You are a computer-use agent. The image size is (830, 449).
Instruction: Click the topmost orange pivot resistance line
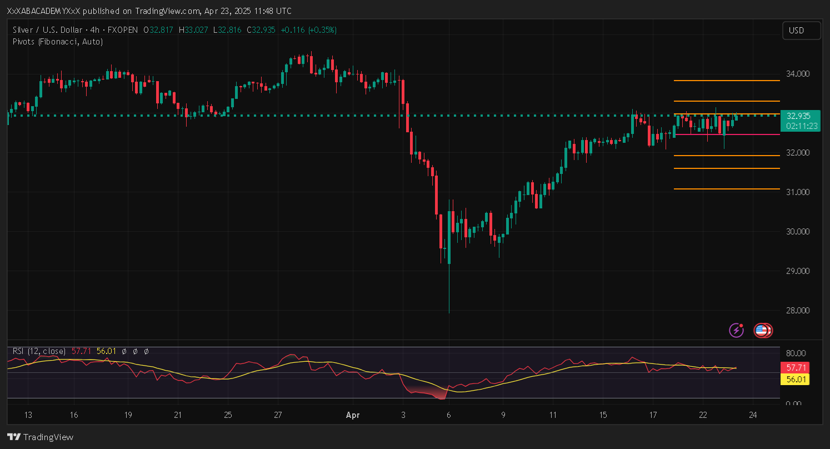coord(727,81)
